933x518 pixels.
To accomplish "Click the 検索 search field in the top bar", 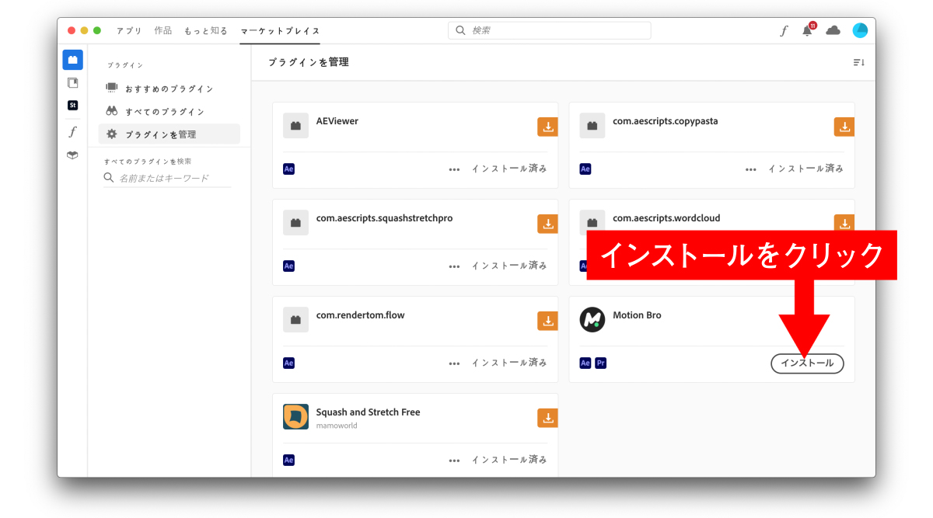I will (x=550, y=30).
